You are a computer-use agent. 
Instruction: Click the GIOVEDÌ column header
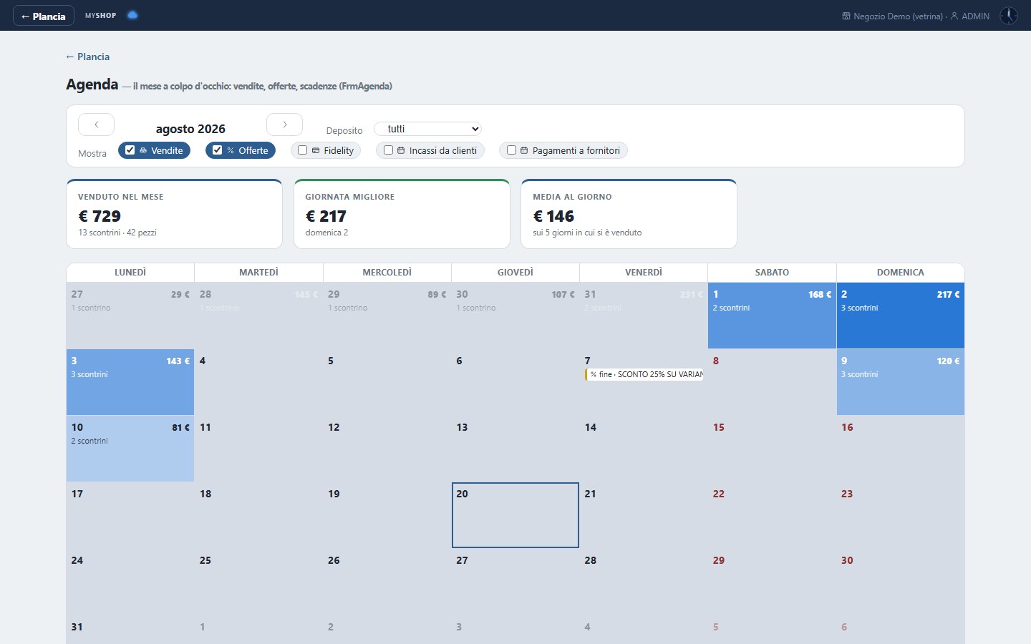pos(515,273)
